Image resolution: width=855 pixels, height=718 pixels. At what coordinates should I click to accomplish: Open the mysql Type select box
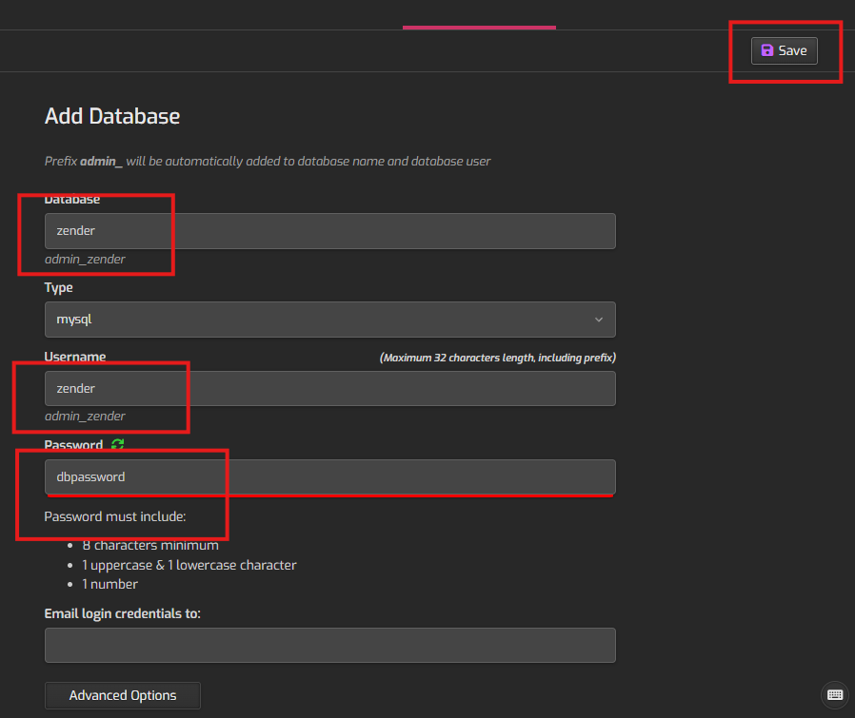pyautogui.click(x=329, y=320)
